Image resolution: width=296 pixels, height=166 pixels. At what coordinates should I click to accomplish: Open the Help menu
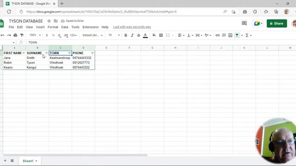[105, 27]
